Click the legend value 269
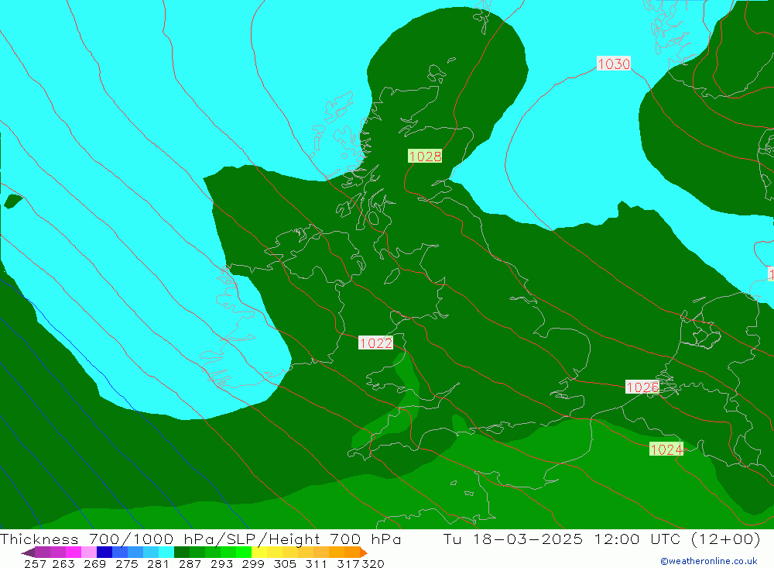Image resolution: width=774 pixels, height=568 pixels. (94, 563)
